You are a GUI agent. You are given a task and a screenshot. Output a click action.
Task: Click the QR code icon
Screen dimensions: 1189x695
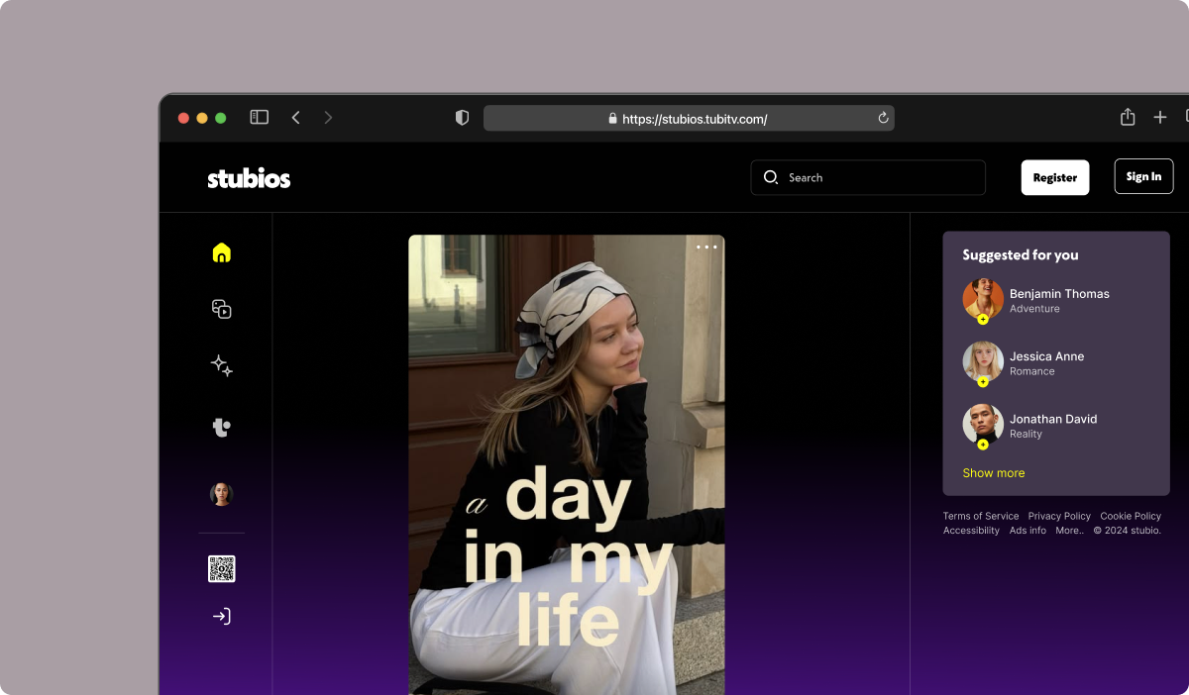(221, 569)
